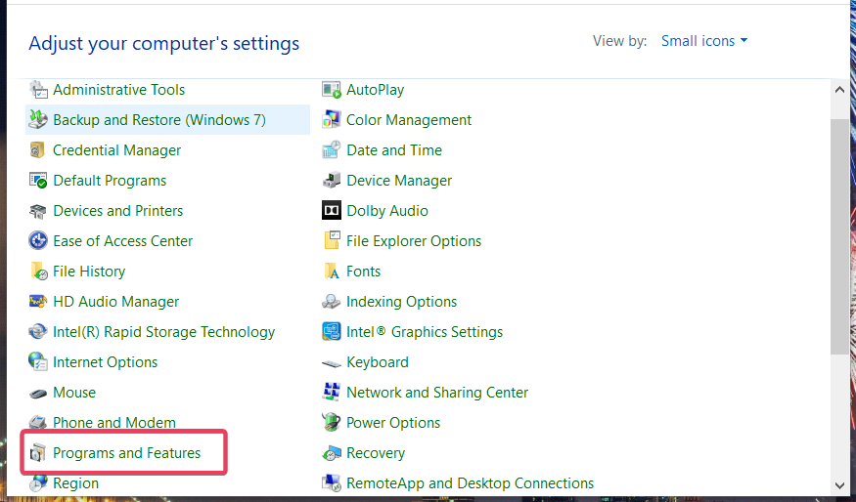Click the scroll up arrow

839,90
